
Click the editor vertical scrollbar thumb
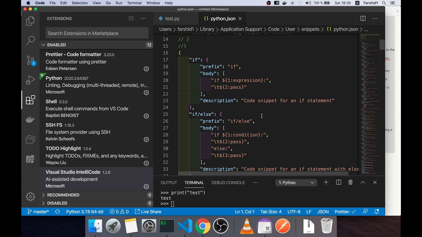[x=382, y=44]
